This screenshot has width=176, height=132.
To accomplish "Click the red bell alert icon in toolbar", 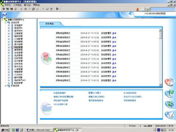I will pos(138,9).
